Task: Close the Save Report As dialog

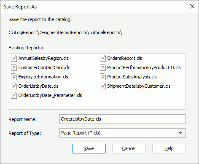Action: [x=192, y=6]
